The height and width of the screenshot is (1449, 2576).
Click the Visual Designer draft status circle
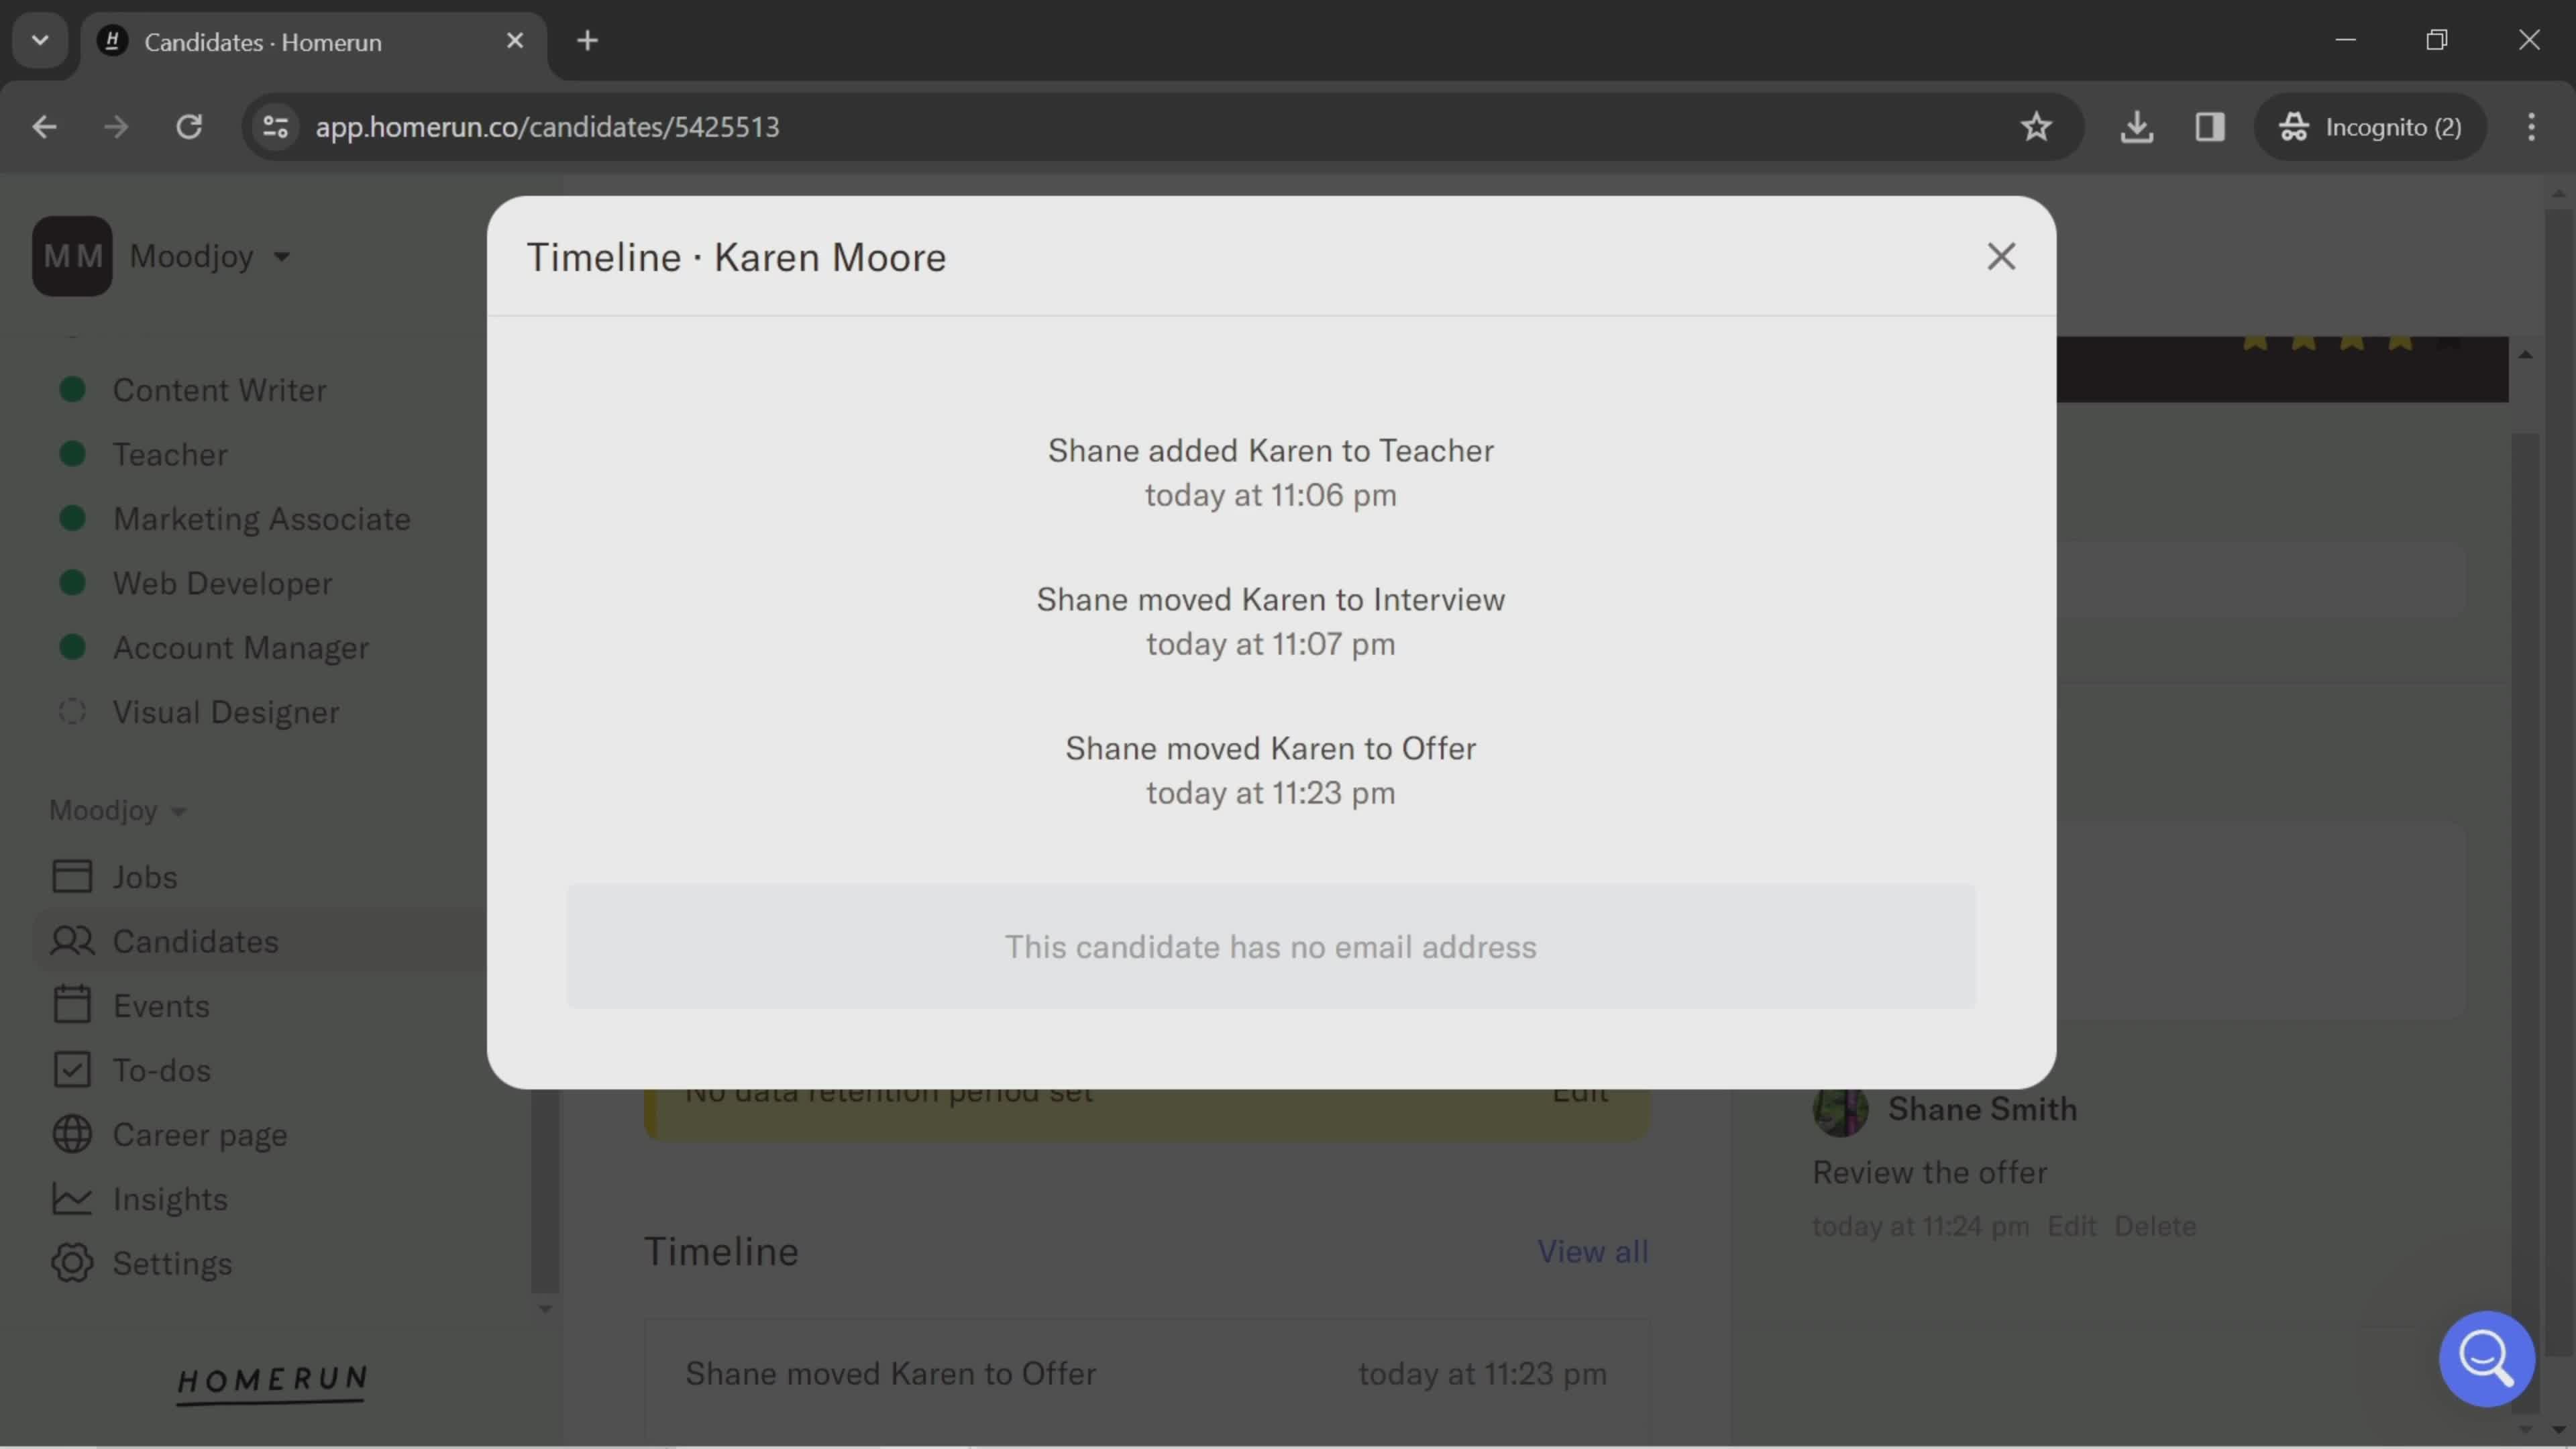[72, 712]
